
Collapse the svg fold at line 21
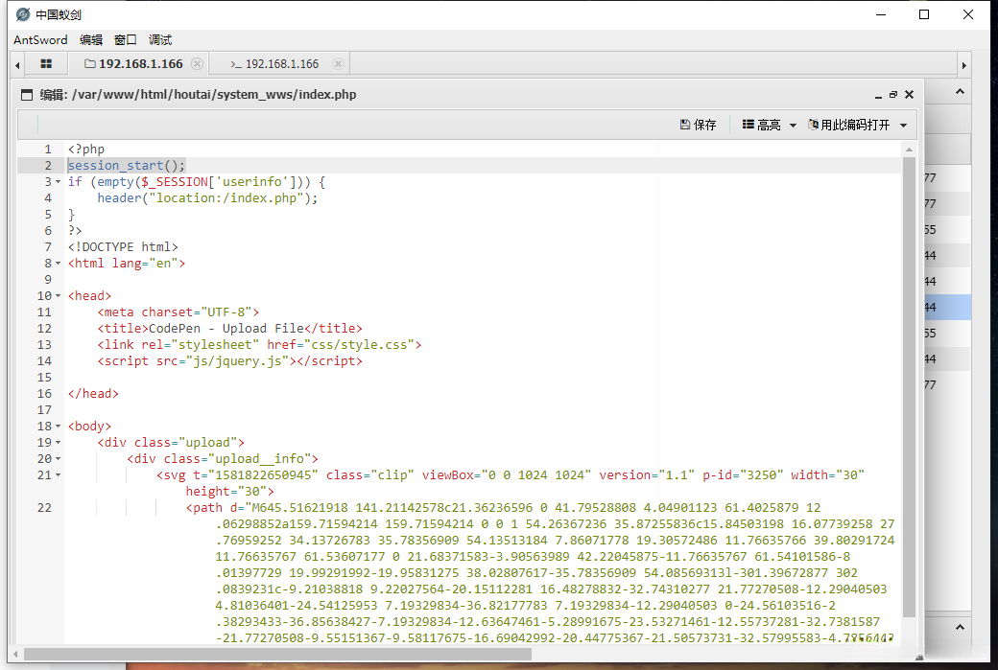tap(58, 474)
